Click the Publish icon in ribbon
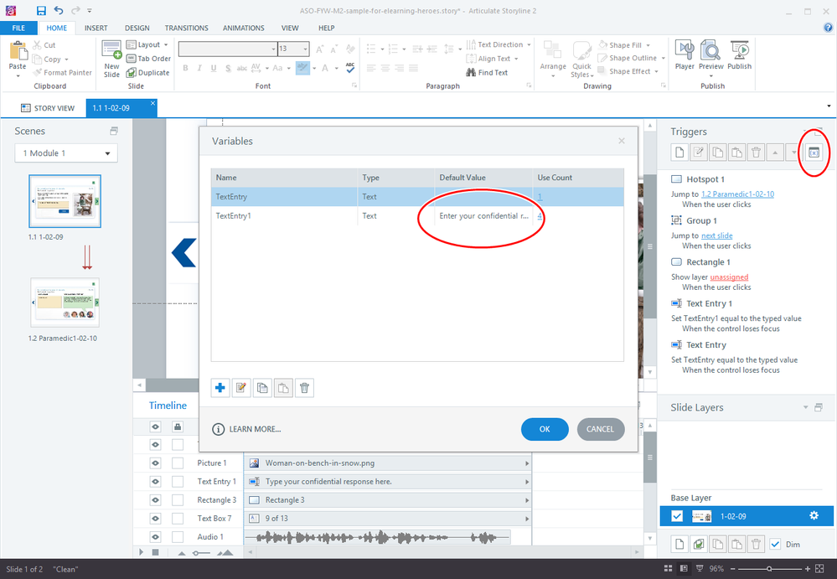Screen dimensions: 837x579 (x=739, y=54)
